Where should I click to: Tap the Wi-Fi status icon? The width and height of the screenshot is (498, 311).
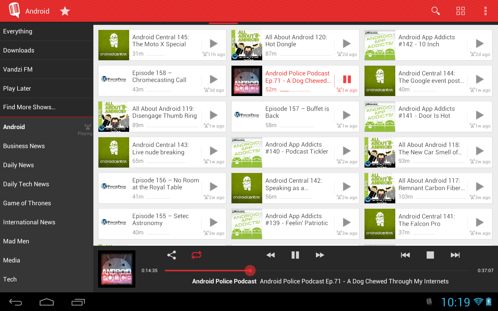(x=479, y=302)
